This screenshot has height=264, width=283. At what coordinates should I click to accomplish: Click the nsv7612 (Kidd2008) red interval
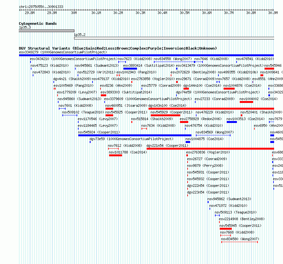click(x=113, y=149)
